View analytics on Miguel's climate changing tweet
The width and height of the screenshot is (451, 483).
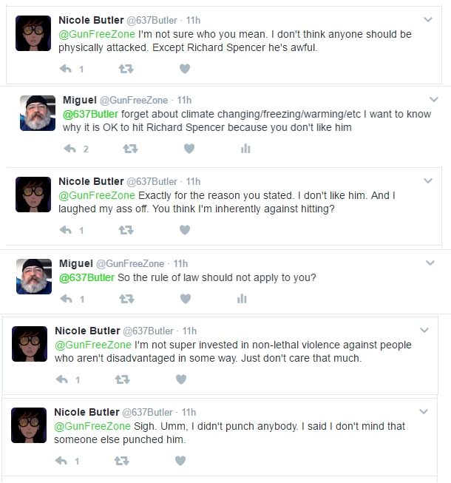click(x=245, y=149)
